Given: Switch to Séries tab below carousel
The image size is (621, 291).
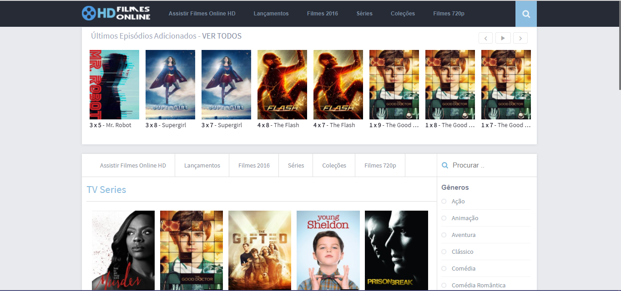Looking at the screenshot, I should pos(296,165).
